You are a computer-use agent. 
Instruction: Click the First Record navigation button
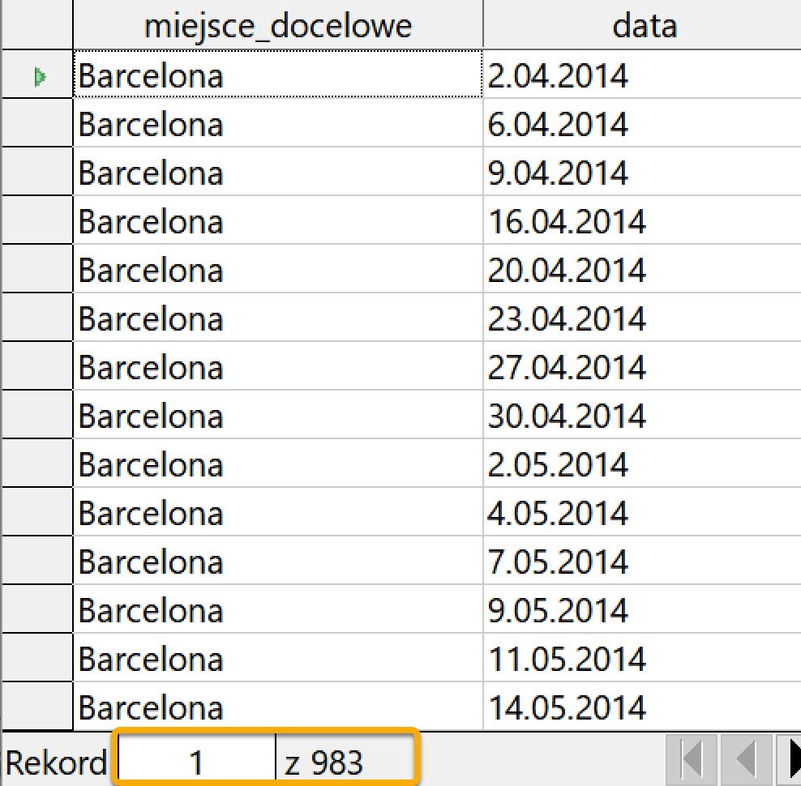(x=692, y=760)
